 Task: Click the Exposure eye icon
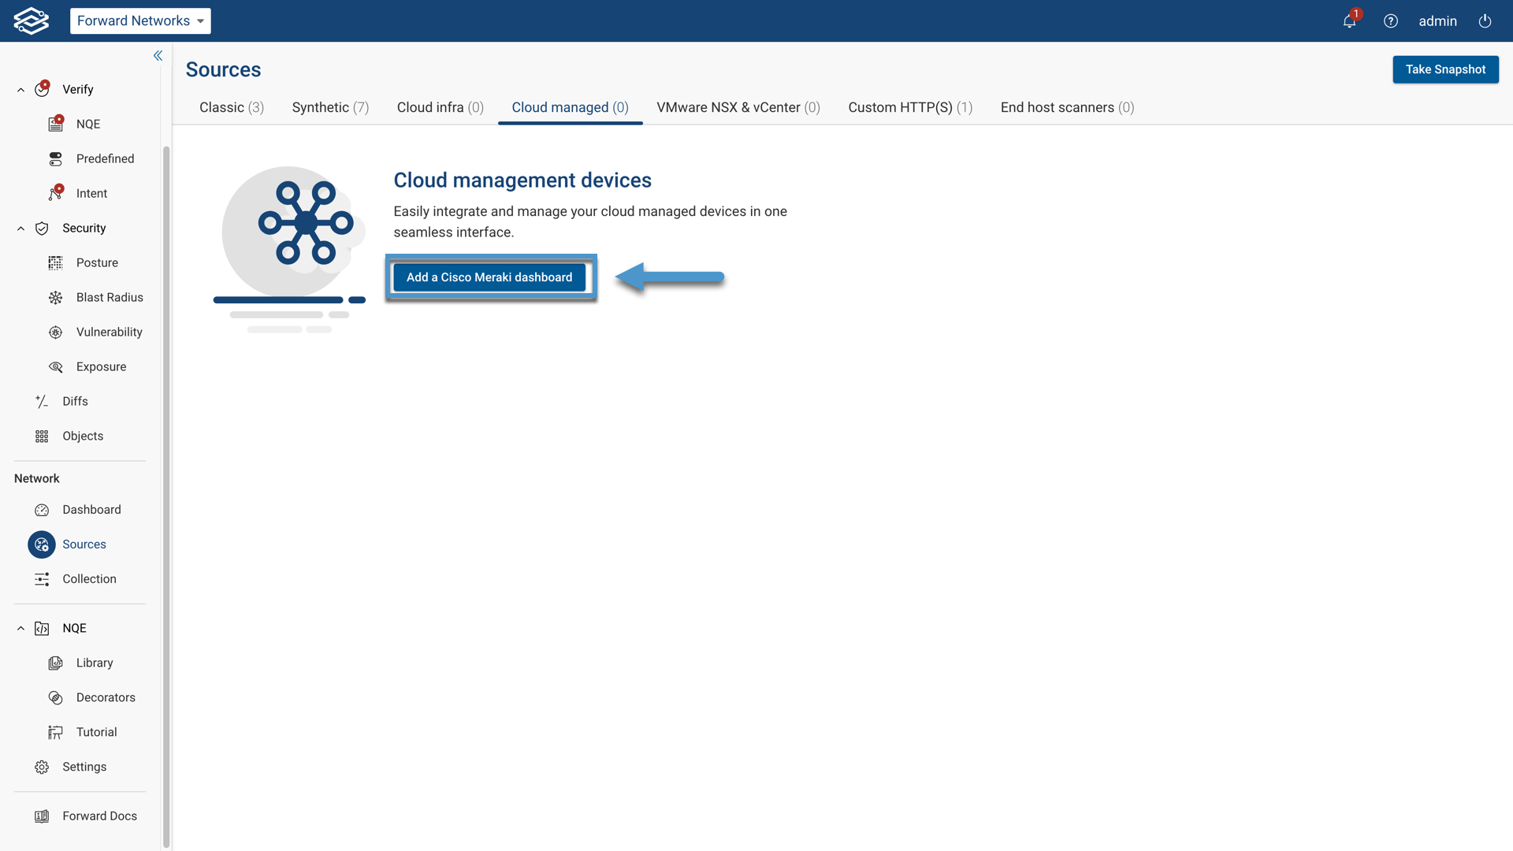(55, 366)
